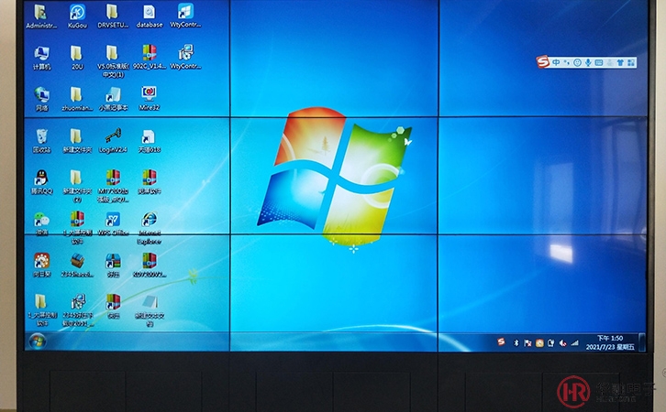Open the taskbar clock showing 下午 1:50
666x412 pixels.
(x=610, y=342)
